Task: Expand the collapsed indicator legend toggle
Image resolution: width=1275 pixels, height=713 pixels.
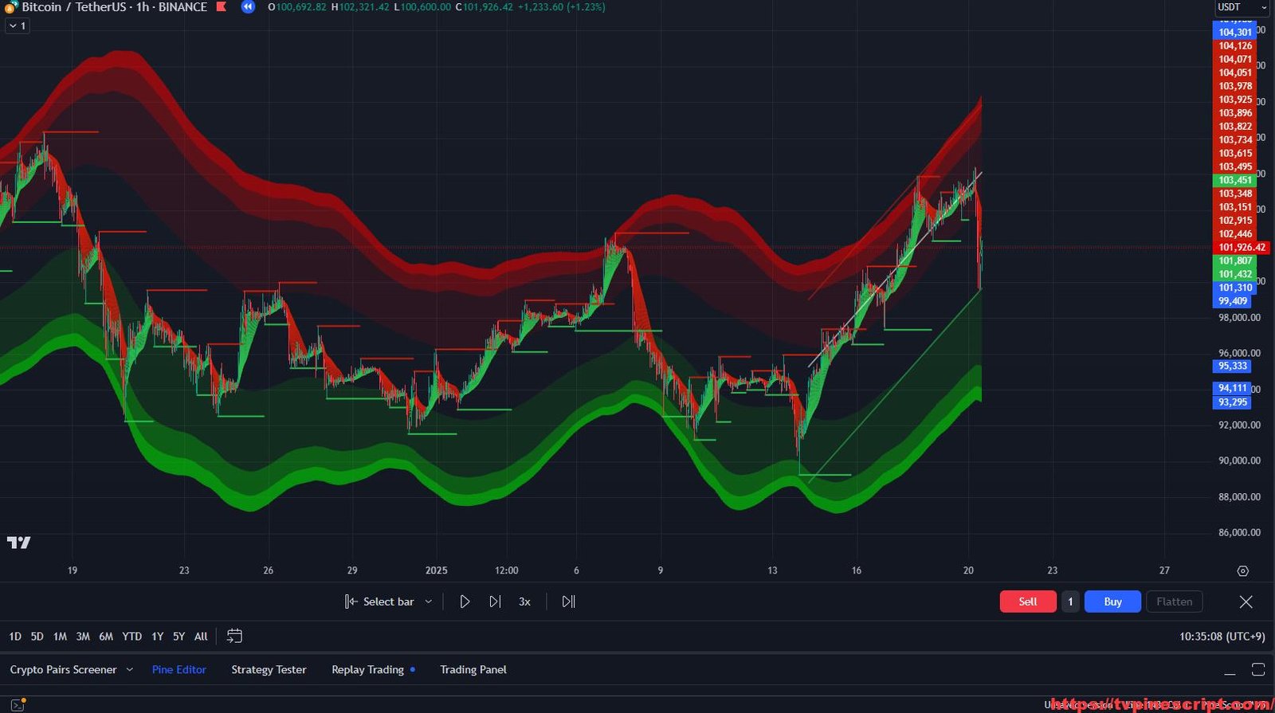Action: [17, 25]
